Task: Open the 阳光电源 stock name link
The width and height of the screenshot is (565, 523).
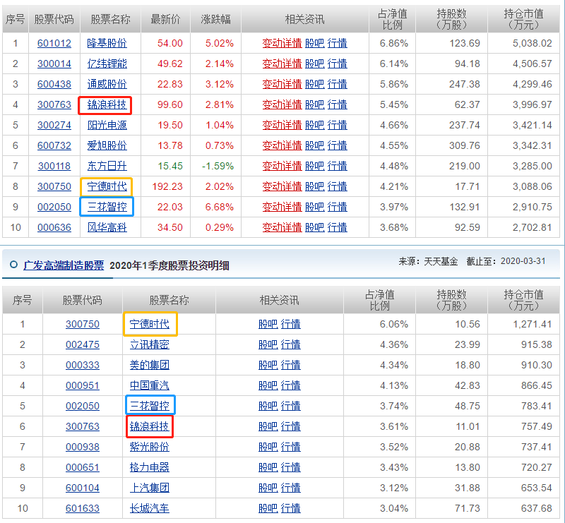Action: 107,126
